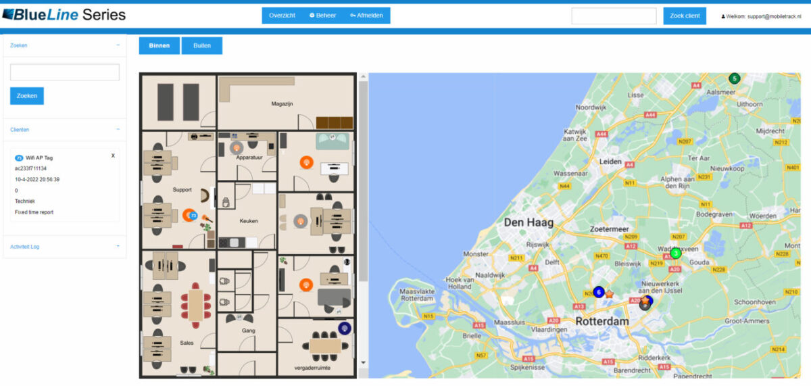Viewport: 811px width, 386px height.
Task: Click Afmelden to log out
Action: [x=366, y=16]
